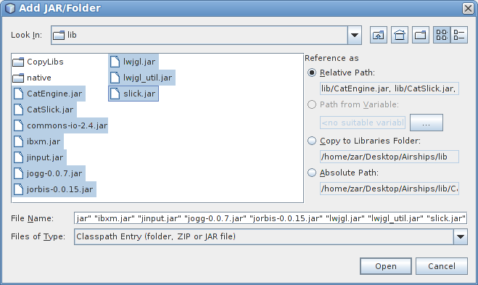Click the Cancel button

pos(442,266)
